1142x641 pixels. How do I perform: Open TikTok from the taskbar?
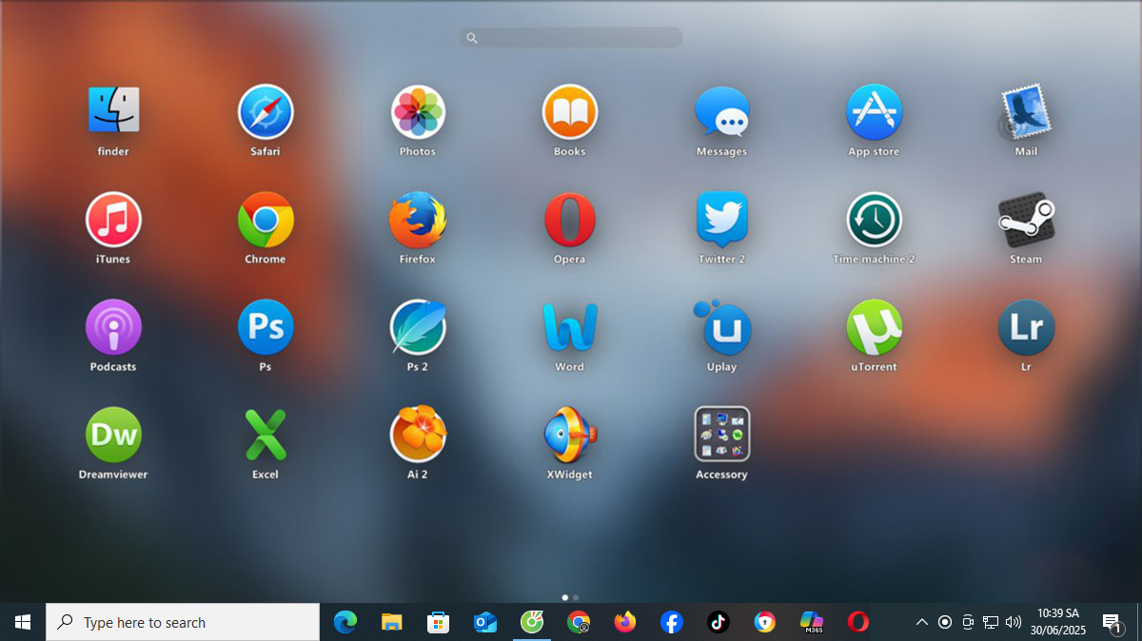[719, 622]
